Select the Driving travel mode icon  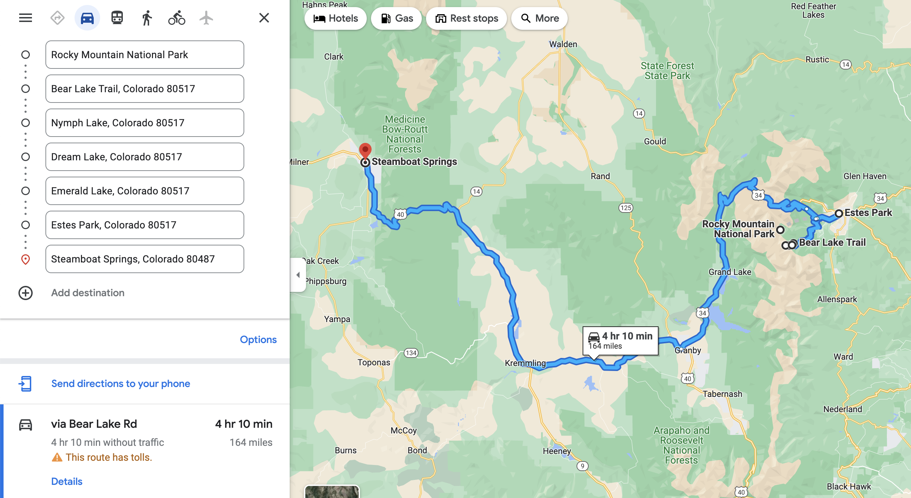[x=87, y=18]
